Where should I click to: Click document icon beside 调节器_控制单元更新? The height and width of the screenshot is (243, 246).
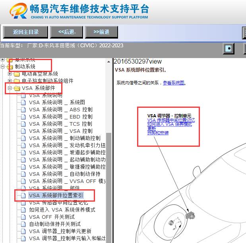click(23, 231)
